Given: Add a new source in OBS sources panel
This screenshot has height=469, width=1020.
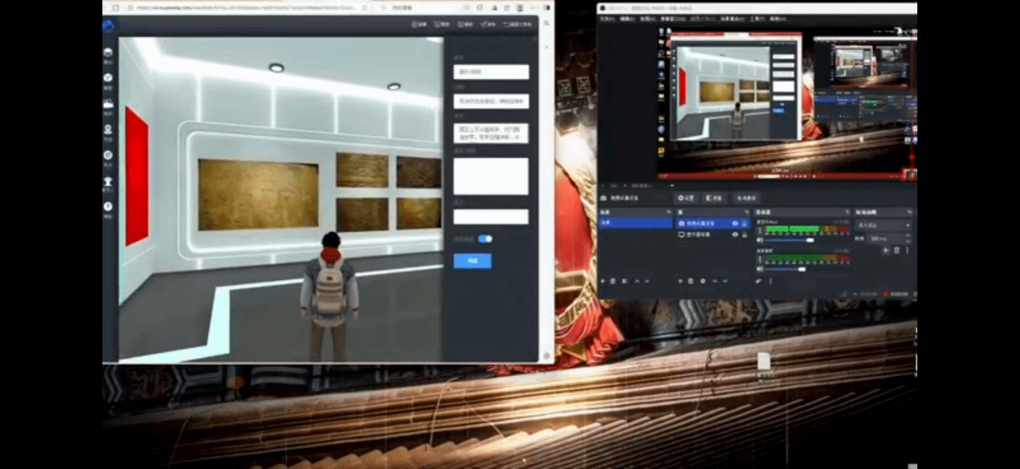Looking at the screenshot, I should click(x=680, y=281).
